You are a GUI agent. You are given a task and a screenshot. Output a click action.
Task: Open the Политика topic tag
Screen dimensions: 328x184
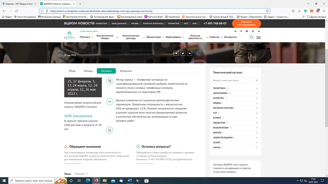click(80, 174)
